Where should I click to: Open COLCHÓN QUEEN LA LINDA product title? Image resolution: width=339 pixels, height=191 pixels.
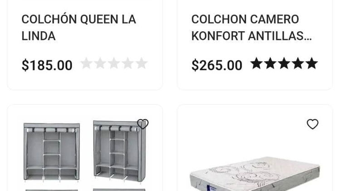click(79, 27)
